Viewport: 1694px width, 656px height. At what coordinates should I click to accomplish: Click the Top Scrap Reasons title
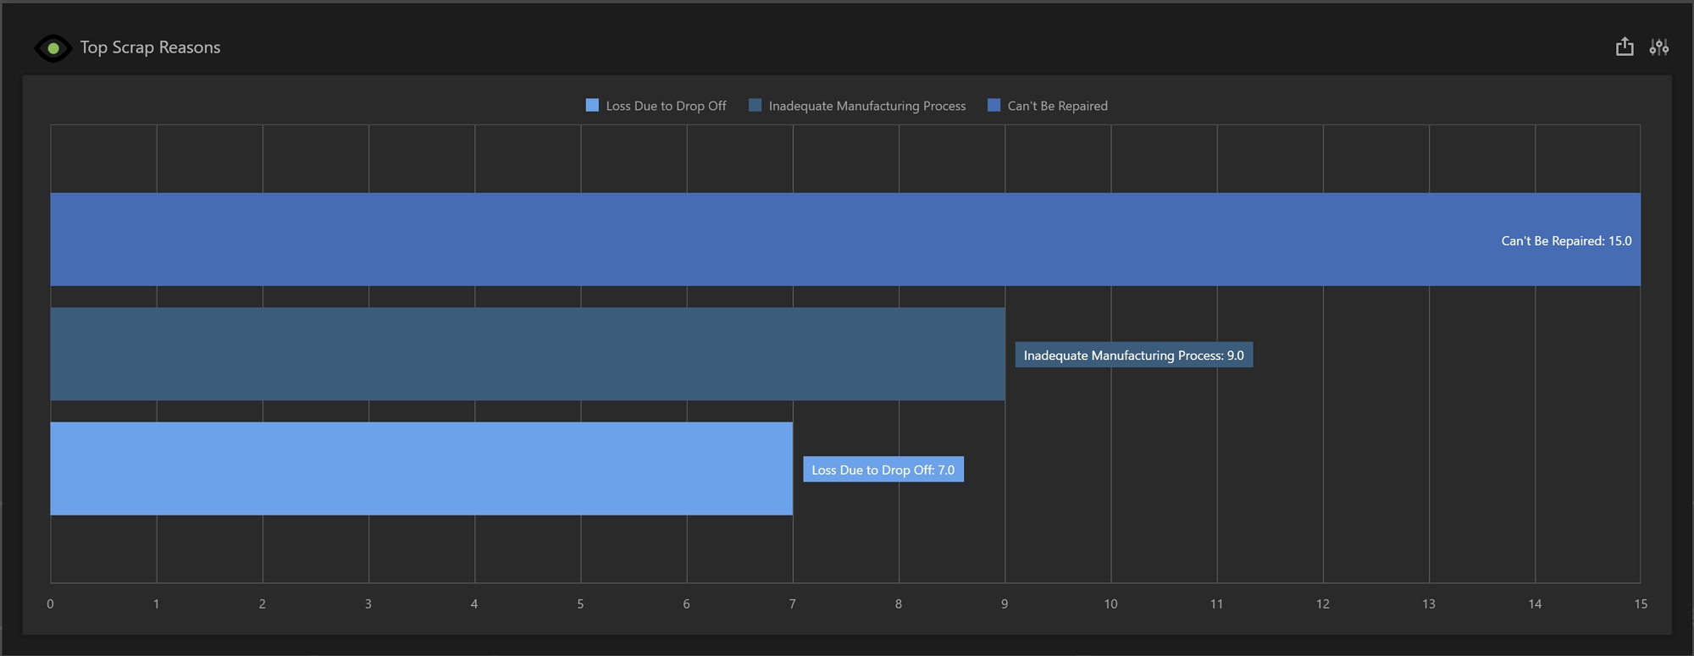(150, 47)
